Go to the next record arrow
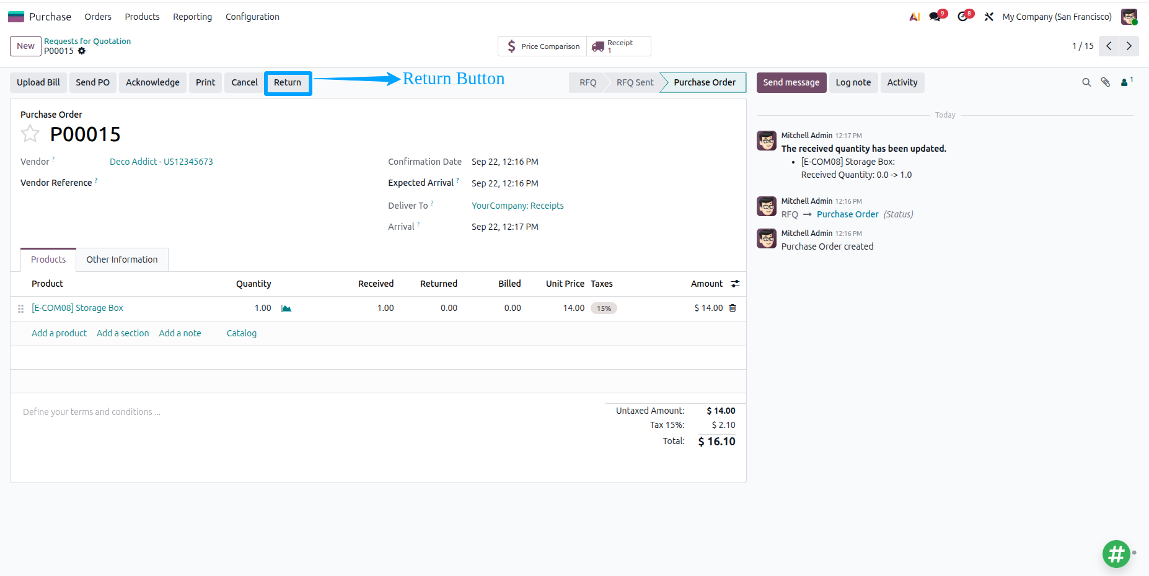The height and width of the screenshot is (576, 1149). pyautogui.click(x=1129, y=46)
